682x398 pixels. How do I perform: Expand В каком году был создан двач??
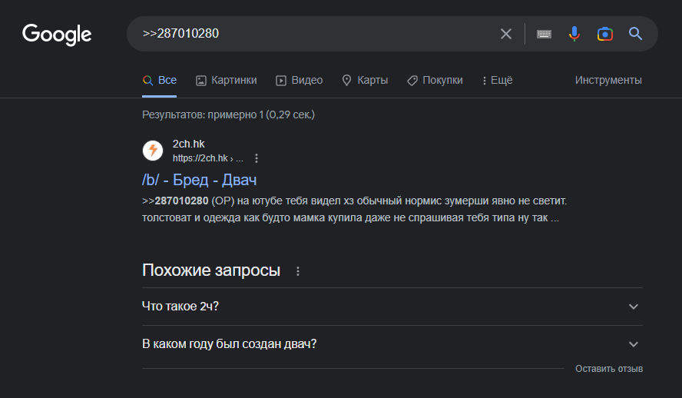pyautogui.click(x=392, y=344)
